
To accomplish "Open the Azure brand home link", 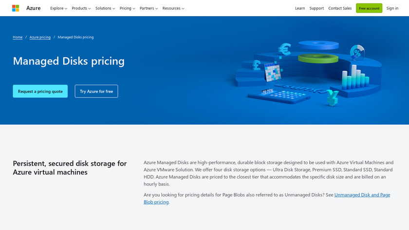I will (x=34, y=8).
